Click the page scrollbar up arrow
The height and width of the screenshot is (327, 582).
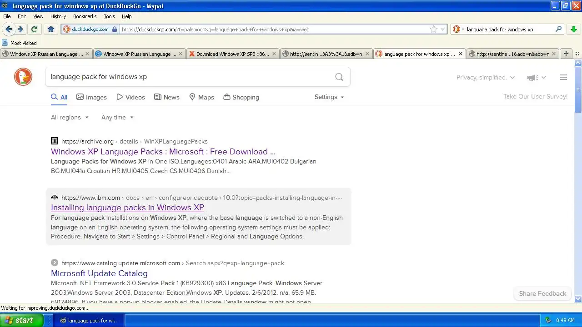[x=578, y=64]
